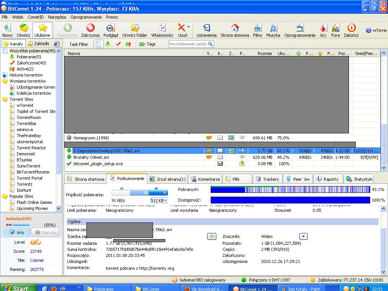Toggle the completed-tasks red check filter
This screenshot has height=291, width=388.
(x=118, y=44)
